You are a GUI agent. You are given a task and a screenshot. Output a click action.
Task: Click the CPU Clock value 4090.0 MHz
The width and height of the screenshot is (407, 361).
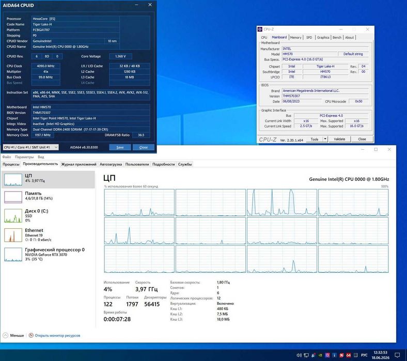click(x=45, y=66)
